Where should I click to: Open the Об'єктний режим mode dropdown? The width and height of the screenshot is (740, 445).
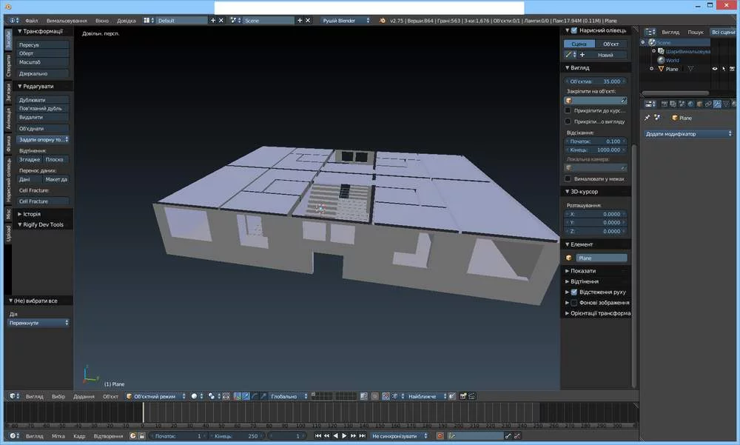(155, 396)
